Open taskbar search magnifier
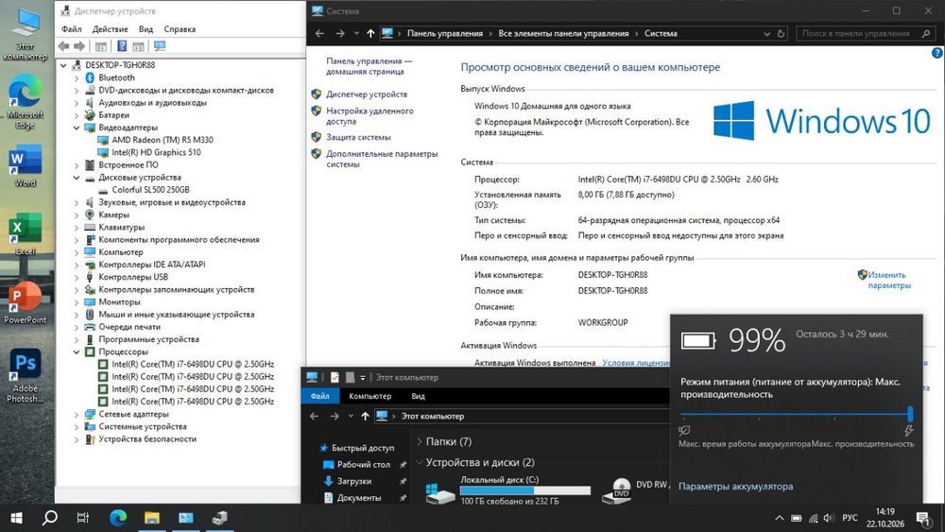Viewport: 945px width, 532px height. 50,518
